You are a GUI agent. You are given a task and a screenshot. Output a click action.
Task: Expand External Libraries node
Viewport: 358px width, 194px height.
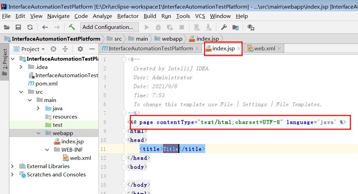click(x=12, y=166)
